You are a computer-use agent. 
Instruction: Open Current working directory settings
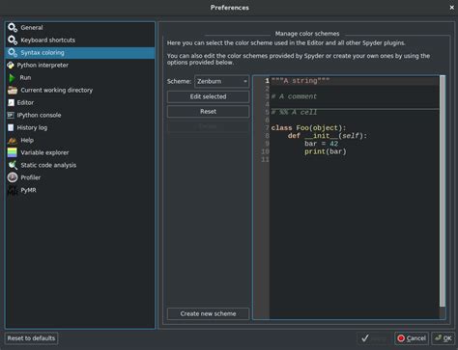(80, 91)
